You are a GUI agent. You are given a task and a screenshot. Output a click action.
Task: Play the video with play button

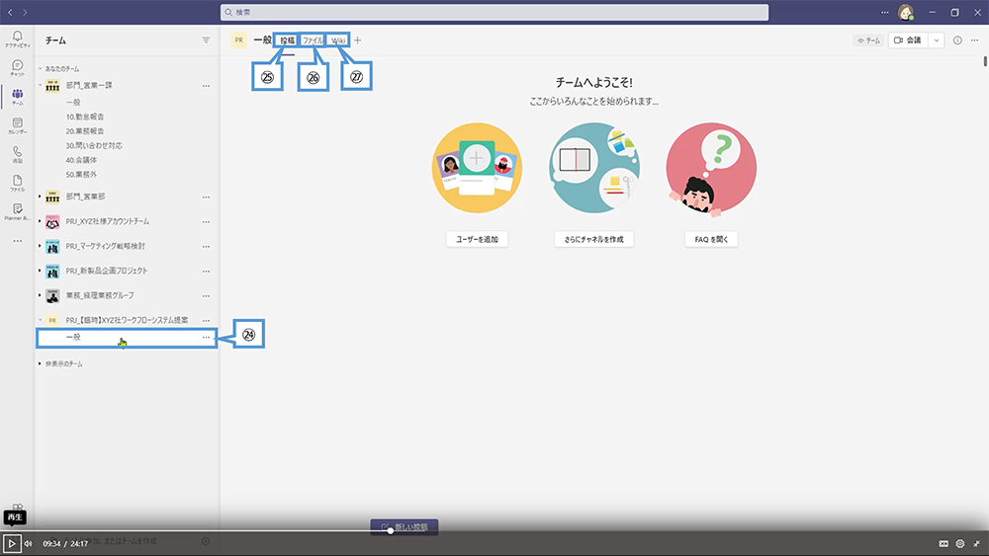11,543
